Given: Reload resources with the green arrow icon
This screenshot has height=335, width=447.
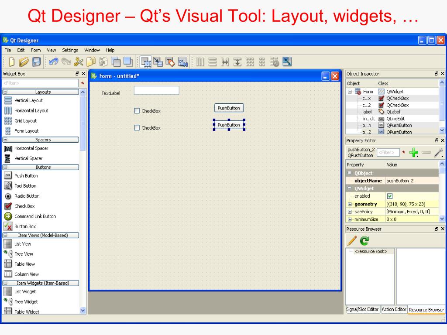Looking at the screenshot, I should pyautogui.click(x=364, y=241).
